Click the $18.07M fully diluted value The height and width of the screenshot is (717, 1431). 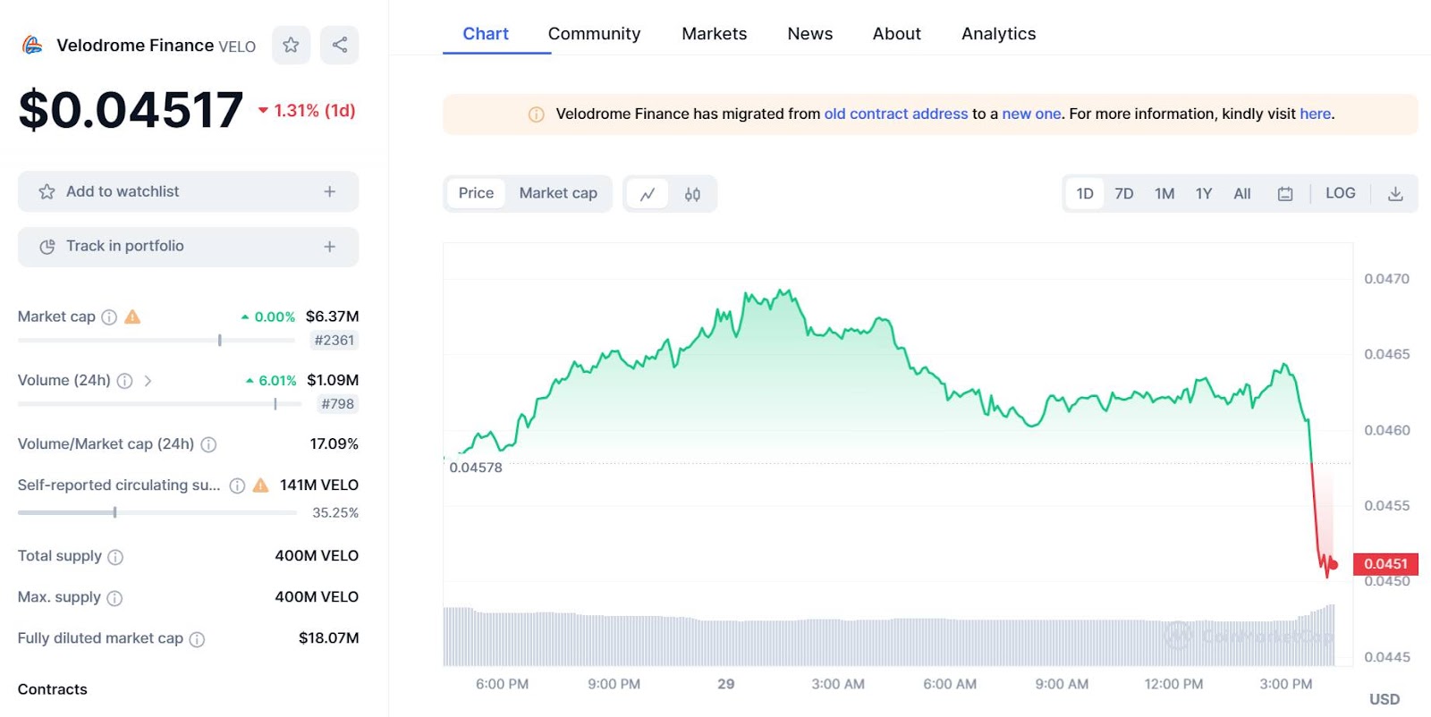point(328,638)
